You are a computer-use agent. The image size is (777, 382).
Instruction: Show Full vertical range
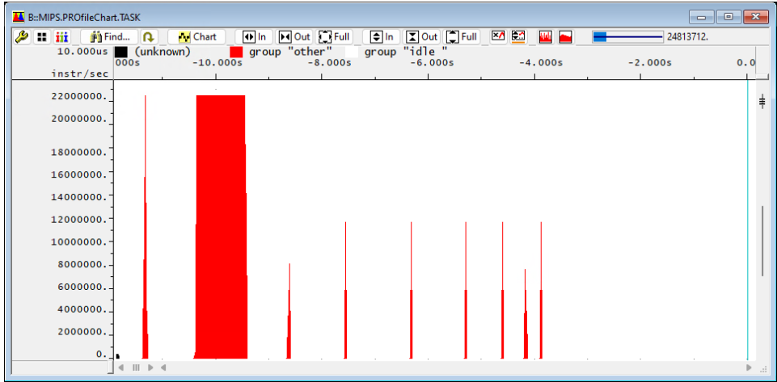tap(462, 37)
